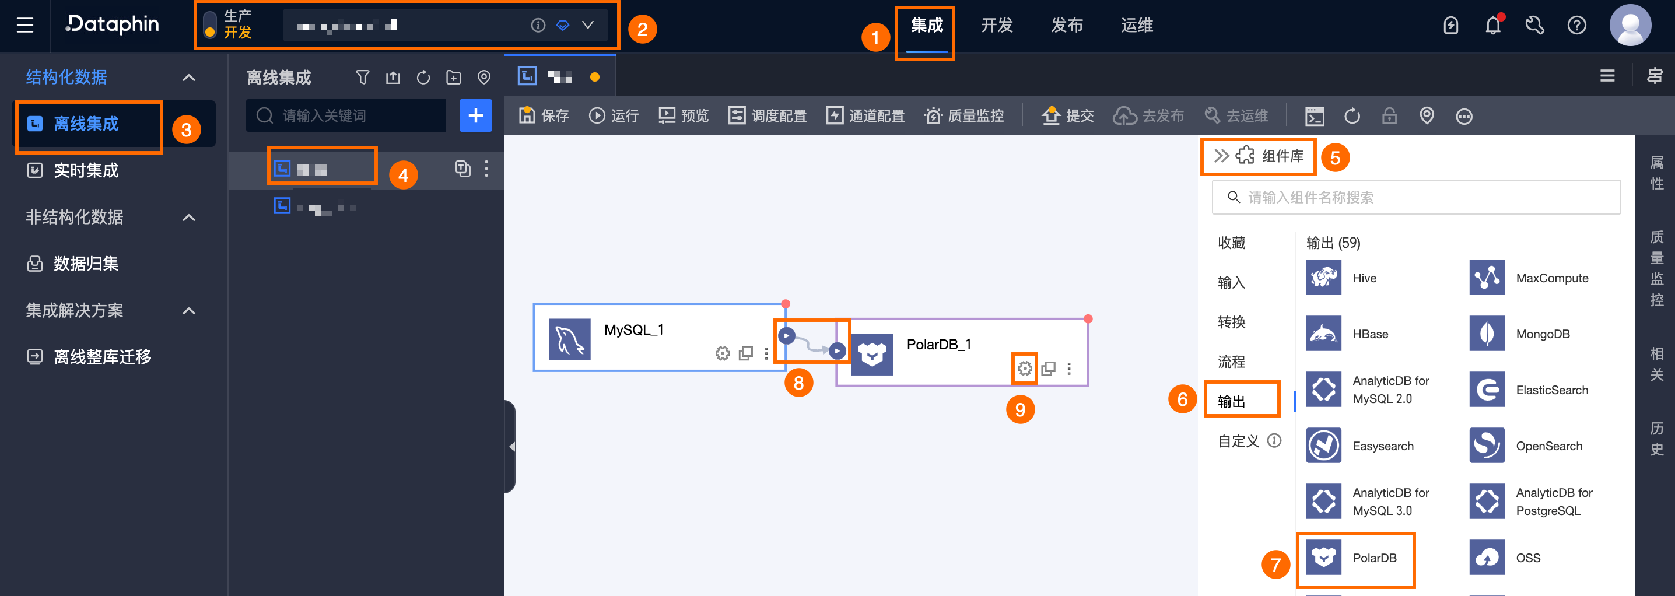Click the toolbar lock icon
The width and height of the screenshot is (1675, 596).
tap(1390, 116)
